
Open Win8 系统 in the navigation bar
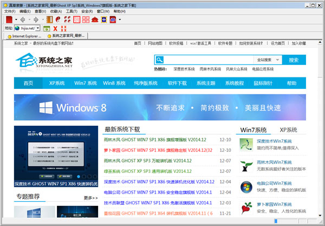114,83
